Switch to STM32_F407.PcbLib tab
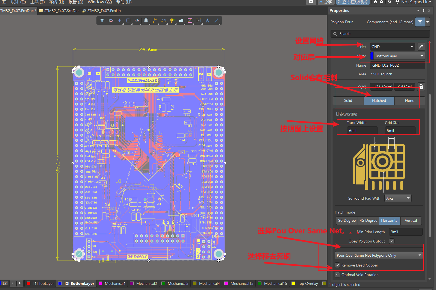The height and width of the screenshot is (290, 436). [x=102, y=11]
